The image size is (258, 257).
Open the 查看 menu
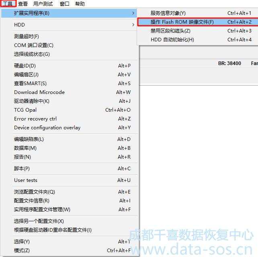[23, 4]
